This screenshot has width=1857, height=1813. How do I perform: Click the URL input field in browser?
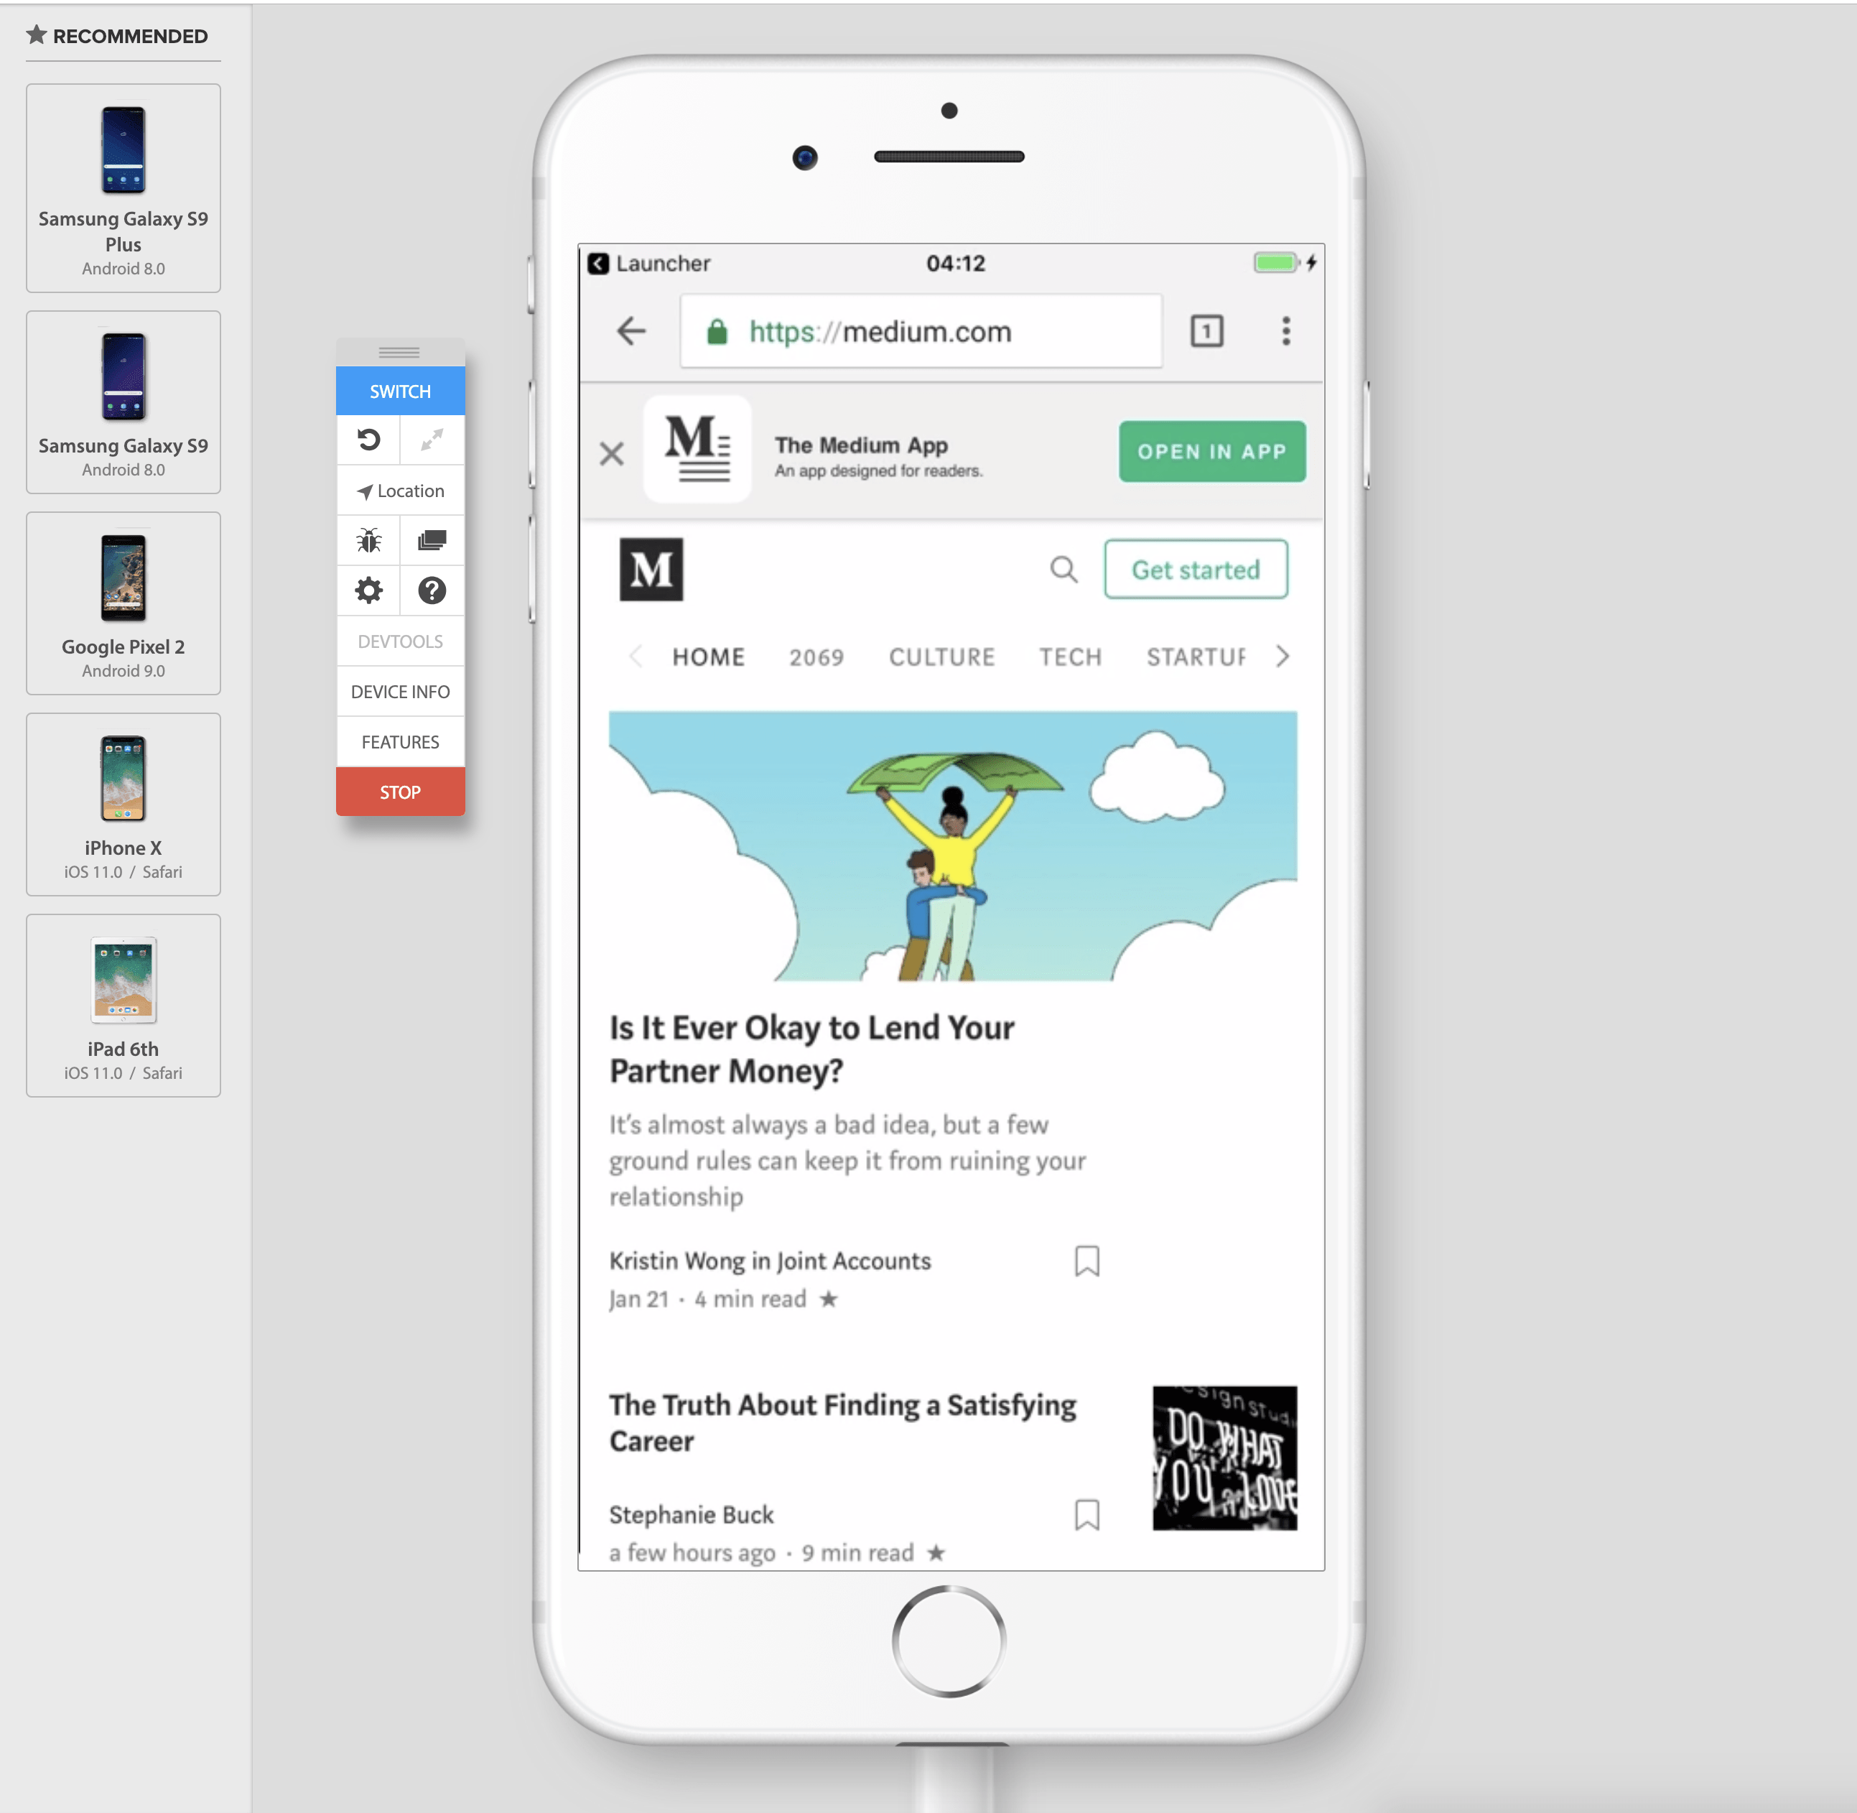[919, 330]
